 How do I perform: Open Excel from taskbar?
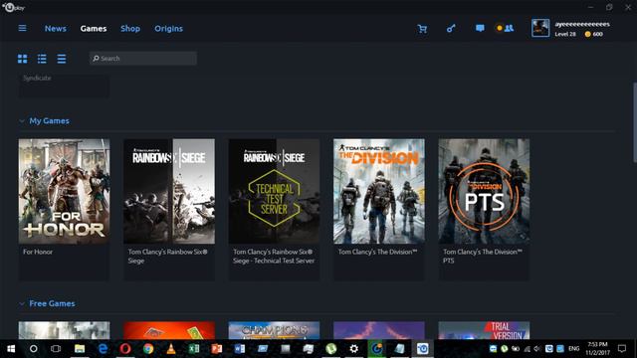pyautogui.click(x=194, y=349)
